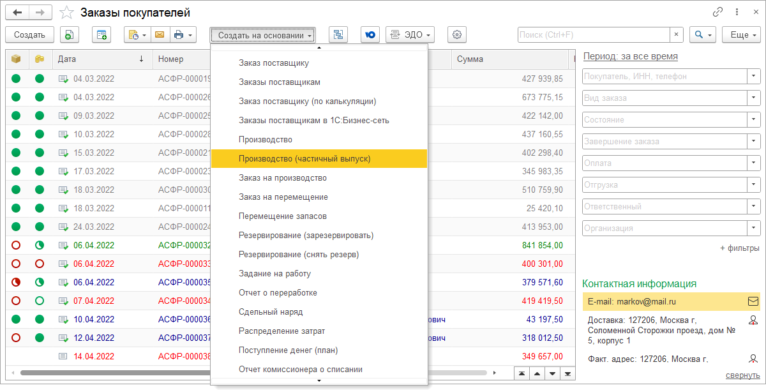Select Заказ на производство from menu
This screenshot has width=766, height=390.
(x=282, y=178)
